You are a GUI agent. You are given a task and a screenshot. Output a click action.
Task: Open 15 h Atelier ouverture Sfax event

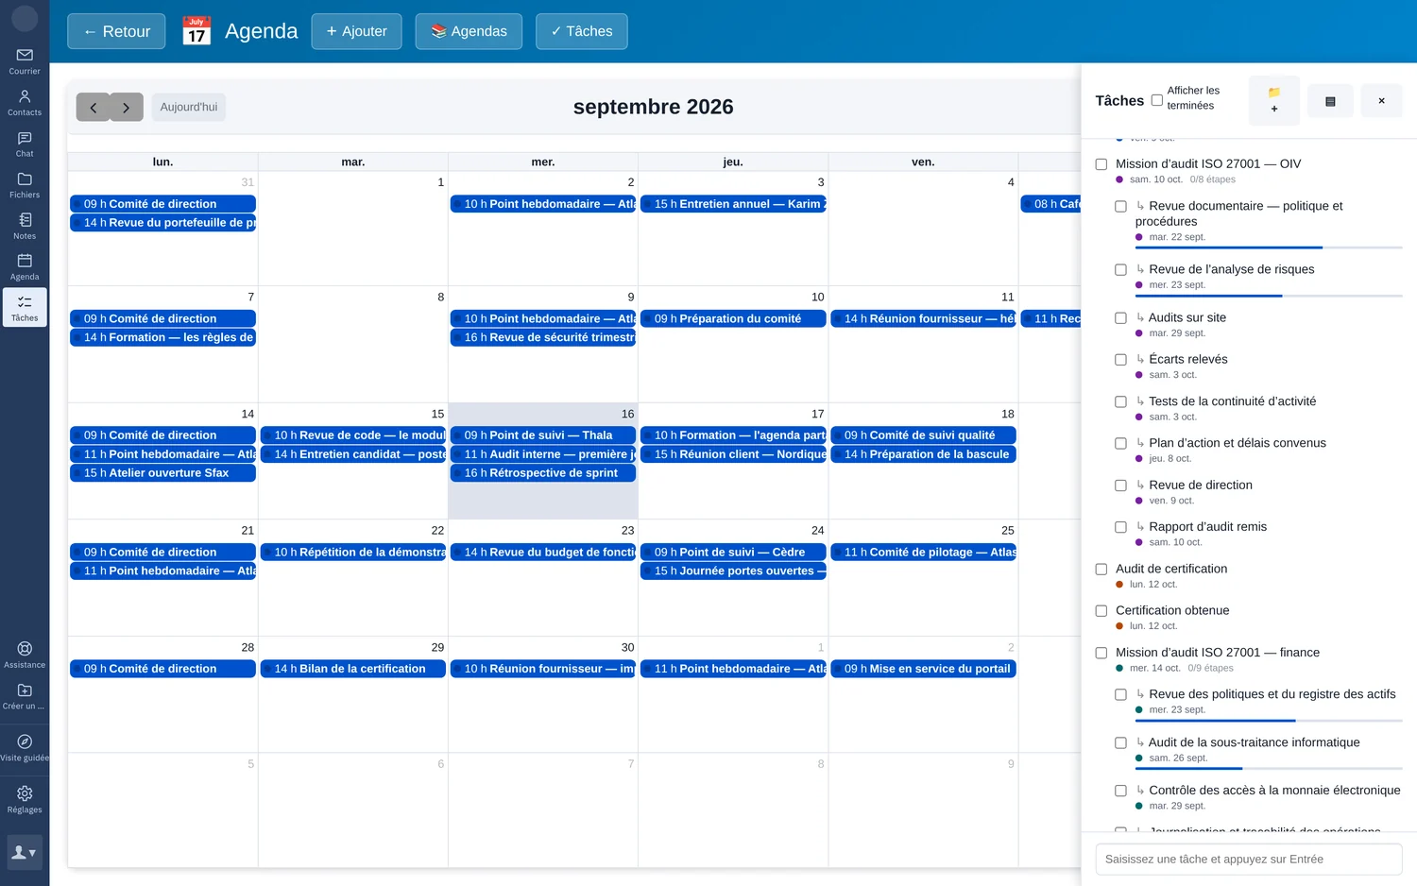[x=162, y=473]
